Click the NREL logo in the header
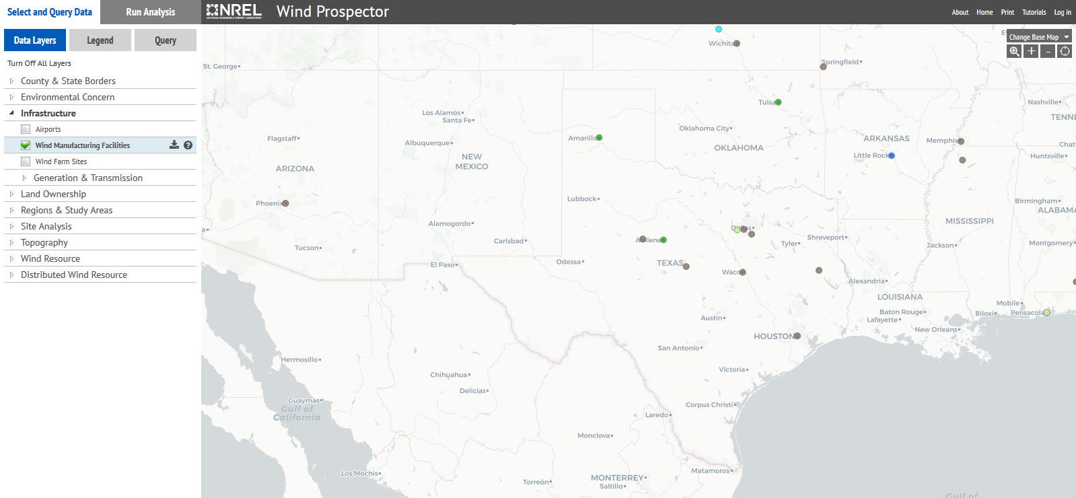The height and width of the screenshot is (498, 1076). (x=234, y=11)
